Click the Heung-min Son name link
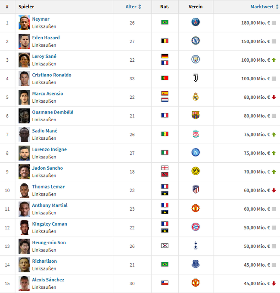This screenshot has width=280, height=293. tap(49, 243)
